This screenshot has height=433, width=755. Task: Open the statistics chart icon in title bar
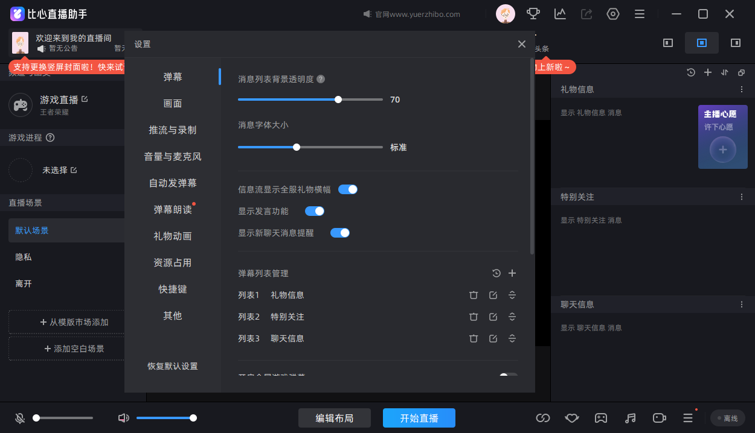[560, 14]
